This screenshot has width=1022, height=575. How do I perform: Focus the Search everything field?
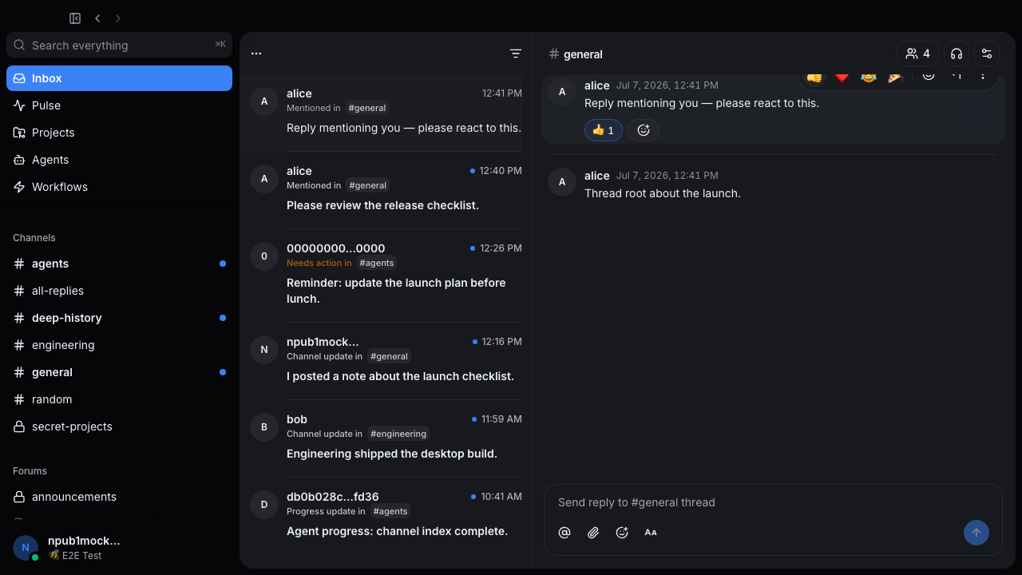(x=119, y=46)
